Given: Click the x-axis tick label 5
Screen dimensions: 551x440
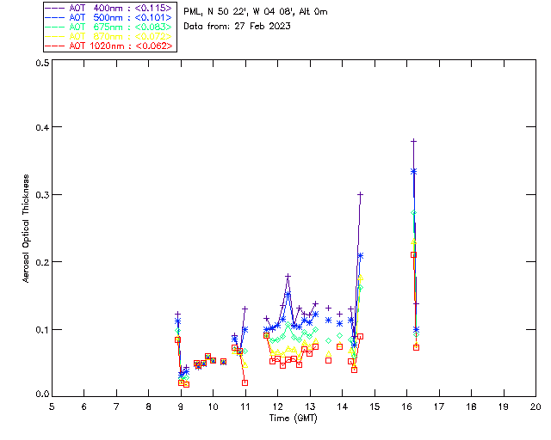Looking at the screenshot, I should point(52,406).
